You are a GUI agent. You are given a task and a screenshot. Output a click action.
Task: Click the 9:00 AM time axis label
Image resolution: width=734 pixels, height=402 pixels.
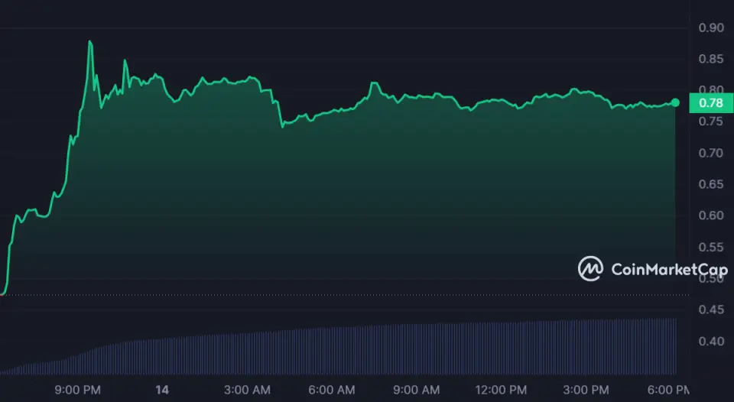417,390
